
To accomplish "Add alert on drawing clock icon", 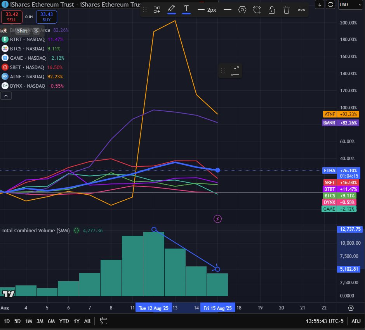I will click(257, 10).
